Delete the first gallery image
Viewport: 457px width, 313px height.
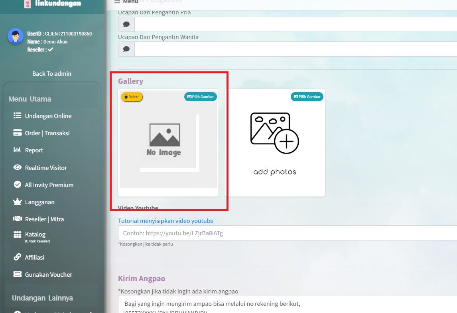click(132, 97)
